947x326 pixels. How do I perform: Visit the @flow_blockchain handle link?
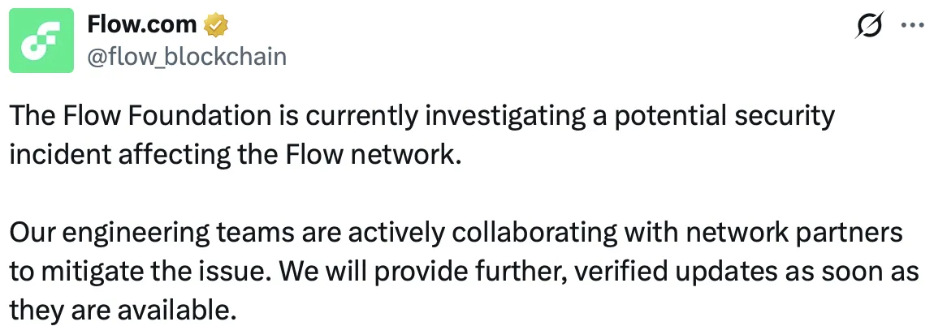coord(187,55)
